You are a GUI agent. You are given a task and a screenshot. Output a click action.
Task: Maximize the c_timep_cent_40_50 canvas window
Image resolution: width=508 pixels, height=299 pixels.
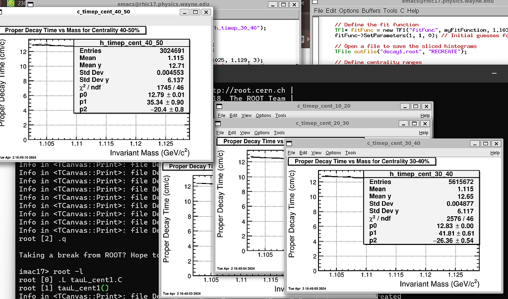point(195,12)
